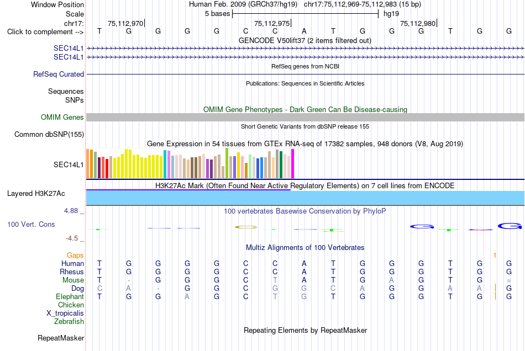
Task: Click the hg19 label beside scale bar
Action: click(x=391, y=14)
